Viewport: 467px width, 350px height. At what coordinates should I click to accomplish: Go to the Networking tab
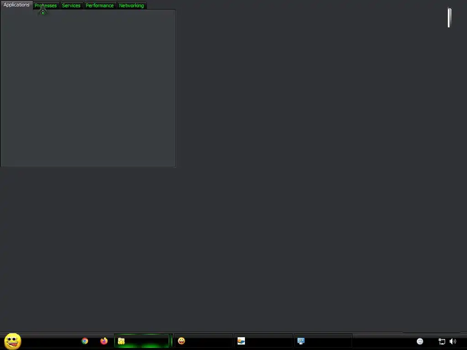(x=131, y=5)
